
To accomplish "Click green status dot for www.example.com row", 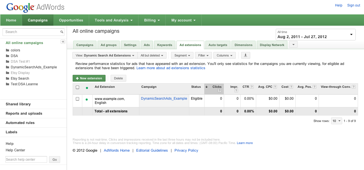I will coord(87,99).
